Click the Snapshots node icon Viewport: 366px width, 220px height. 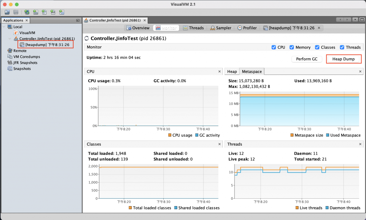(10, 69)
